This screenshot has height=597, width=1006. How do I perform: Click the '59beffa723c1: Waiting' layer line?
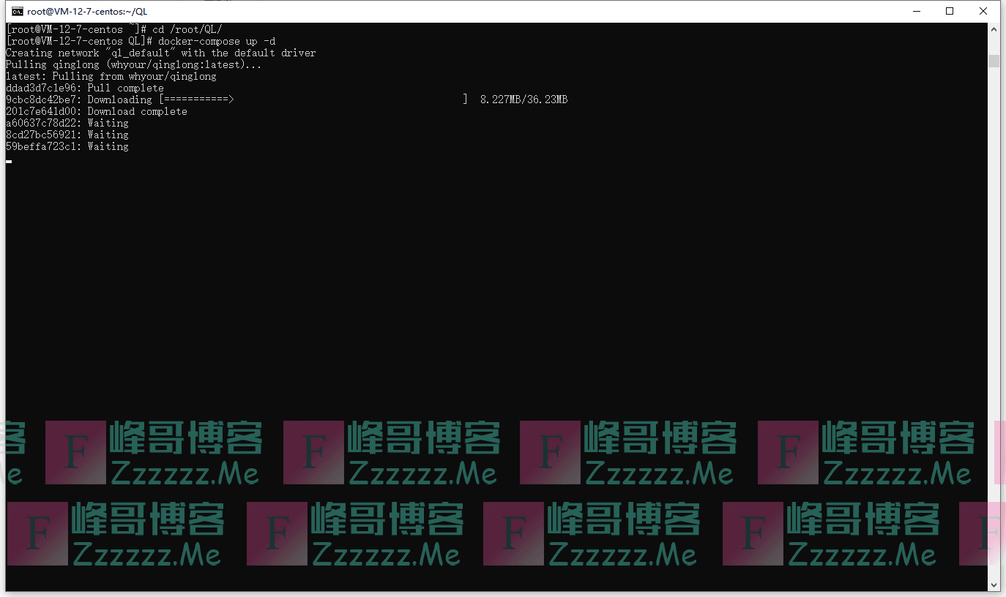(x=67, y=146)
